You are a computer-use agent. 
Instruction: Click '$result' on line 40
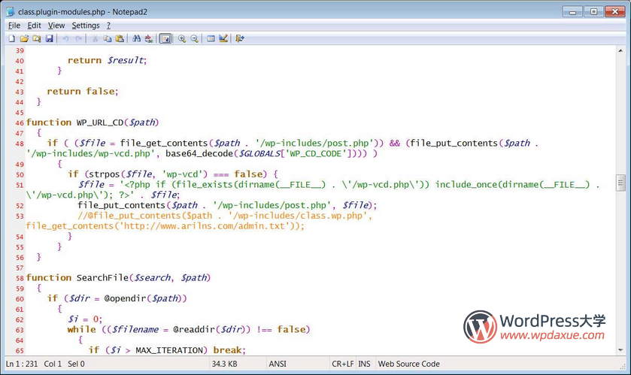(x=126, y=60)
